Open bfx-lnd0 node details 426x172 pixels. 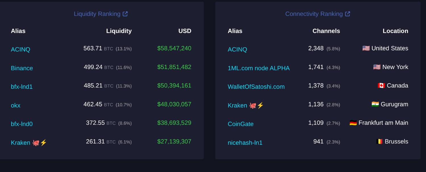[x=22, y=124]
